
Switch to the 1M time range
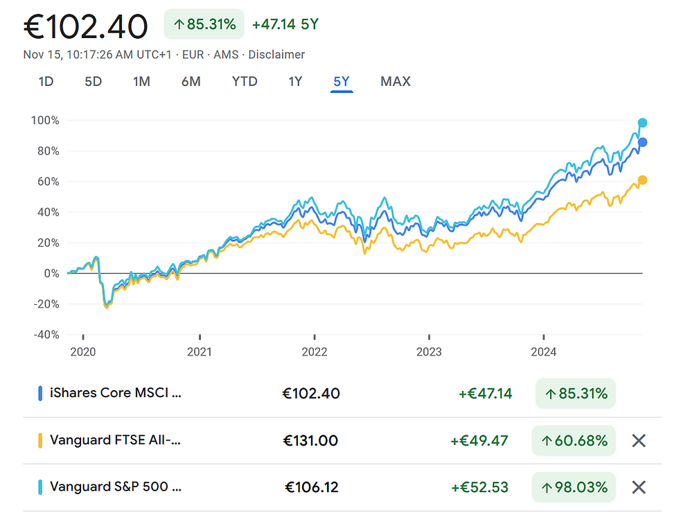(x=141, y=81)
